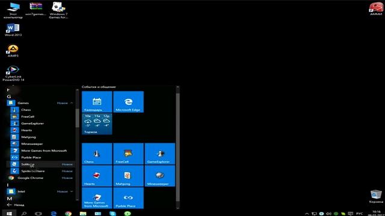The width and height of the screenshot is (385, 216).
Task: Open More Games from Microsoft list entry
Action: pyautogui.click(x=40, y=151)
